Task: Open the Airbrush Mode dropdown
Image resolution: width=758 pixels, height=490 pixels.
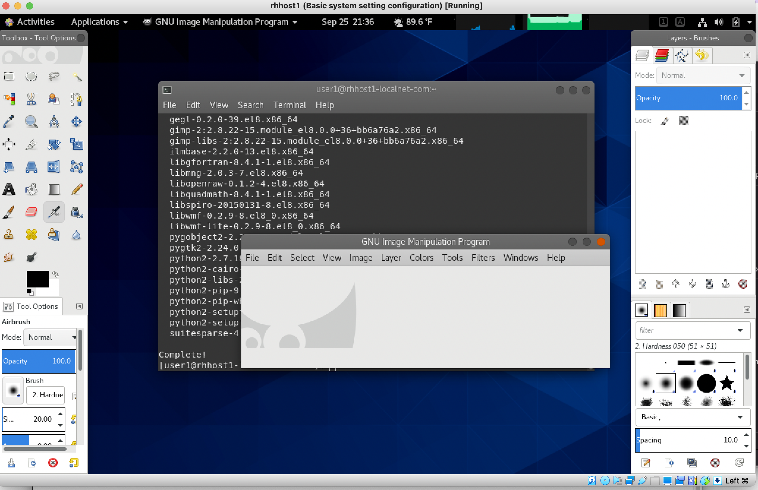Action: 50,337
